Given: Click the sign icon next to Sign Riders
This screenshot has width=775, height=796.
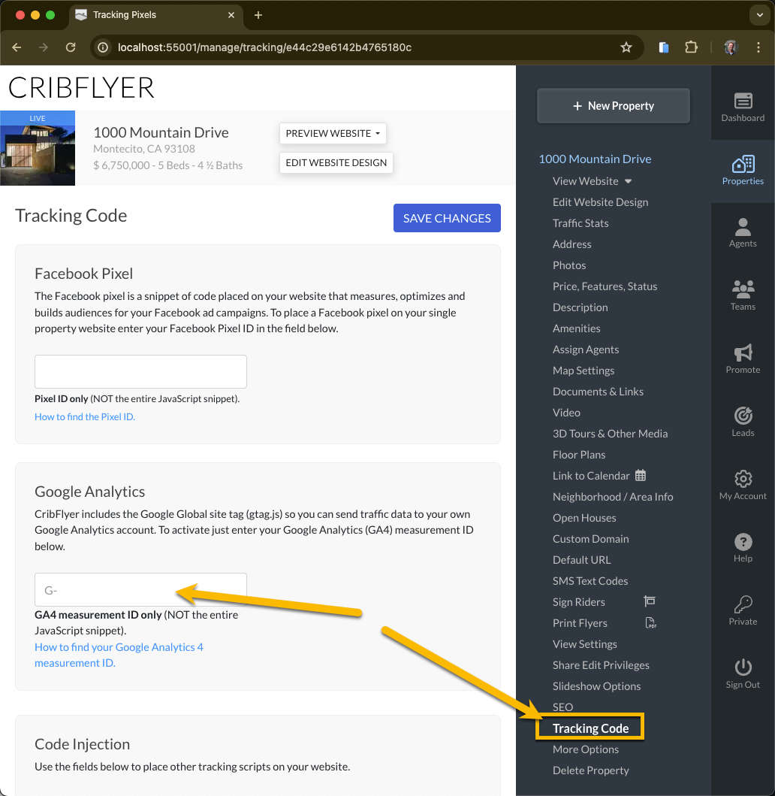Looking at the screenshot, I should [650, 601].
